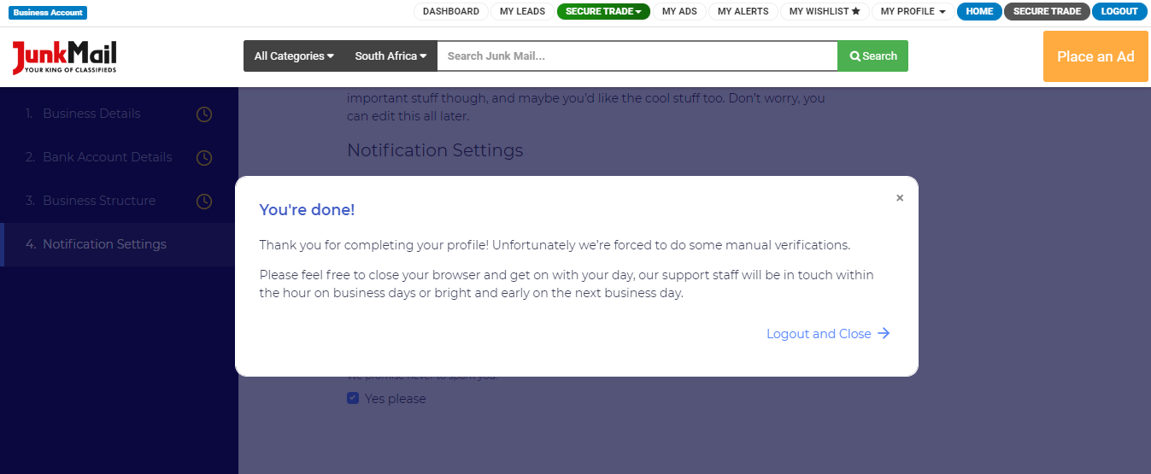Click the blue Logout button
Image resolution: width=1151 pixels, height=474 pixels.
1119,12
